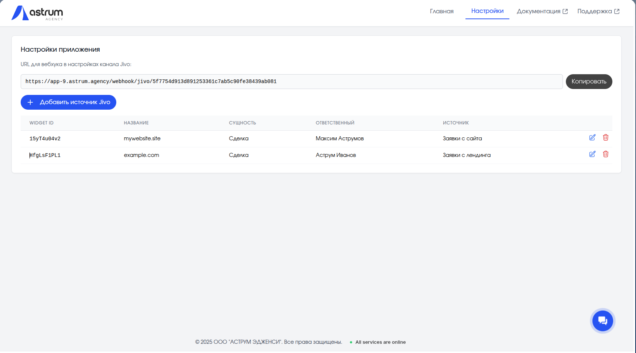Edit the HfgLsF1PL1 widget row
Image resolution: width=636 pixels, height=353 pixels.
pyautogui.click(x=592, y=154)
